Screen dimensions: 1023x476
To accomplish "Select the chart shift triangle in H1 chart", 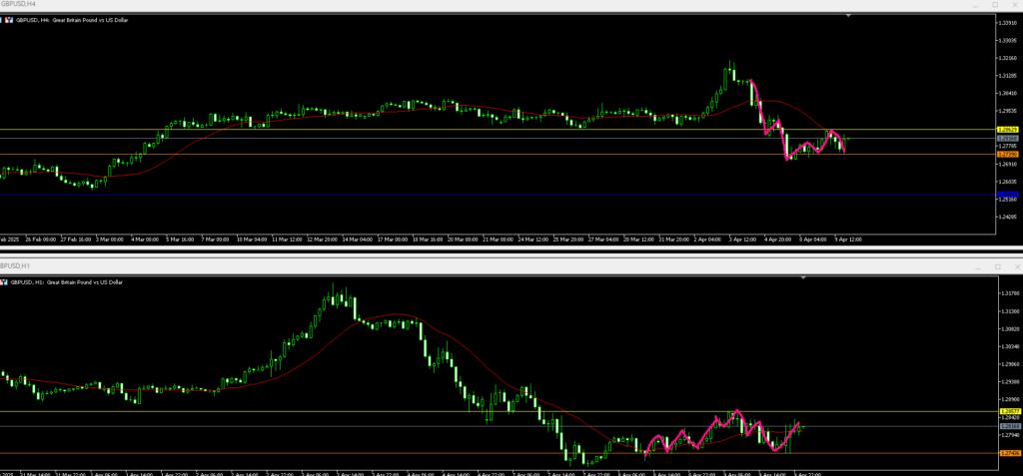I will pos(803,278).
